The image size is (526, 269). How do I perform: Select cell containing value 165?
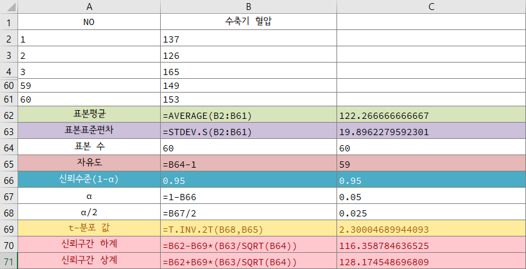click(x=248, y=71)
